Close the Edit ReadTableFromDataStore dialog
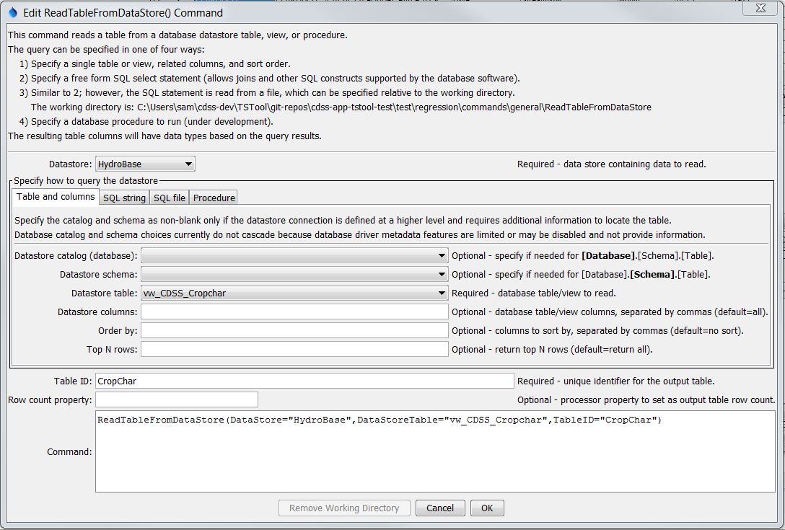This screenshot has width=785, height=530. (759, 8)
